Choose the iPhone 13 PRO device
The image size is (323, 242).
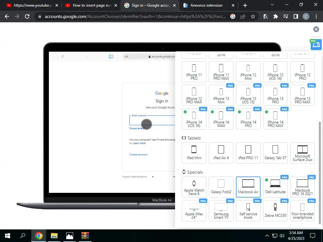275,95
